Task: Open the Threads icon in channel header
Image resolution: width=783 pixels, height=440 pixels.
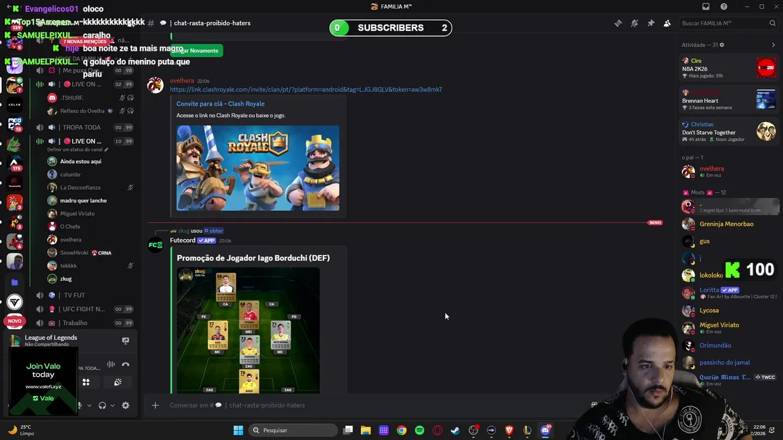Action: coord(618,23)
